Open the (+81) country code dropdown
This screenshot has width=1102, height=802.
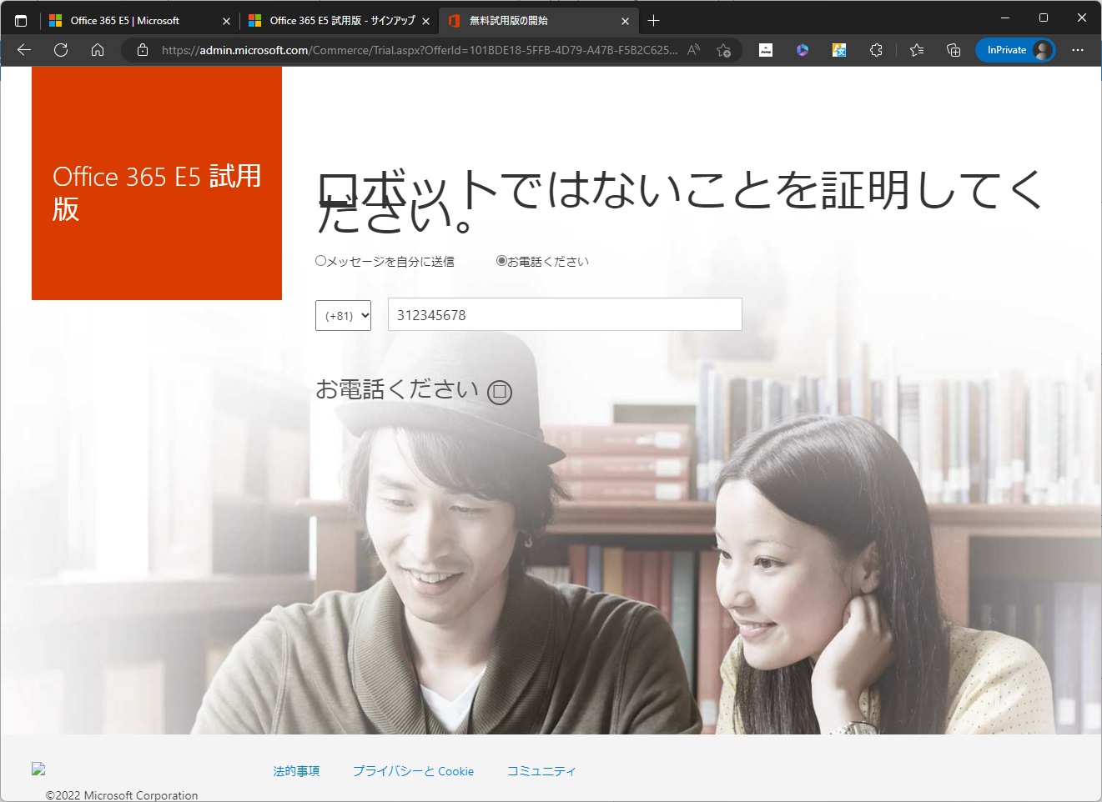point(343,315)
